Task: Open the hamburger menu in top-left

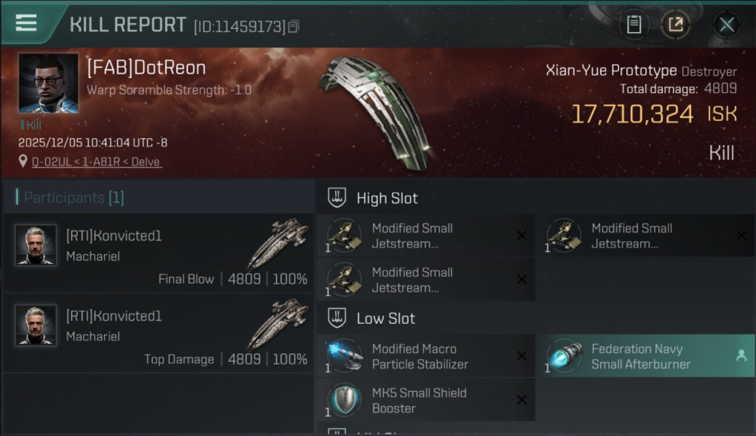Action: 26,23
